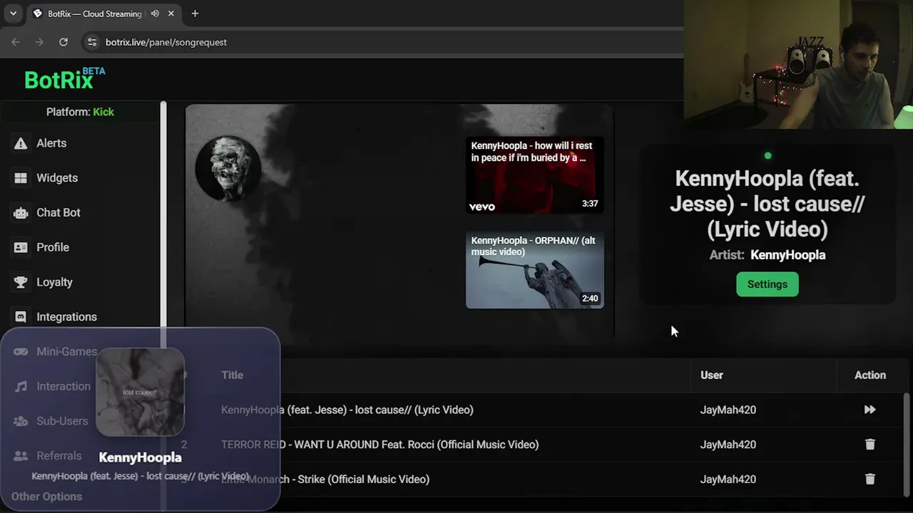Open the Widgets sidebar section
This screenshot has width=913, height=513.
[57, 178]
